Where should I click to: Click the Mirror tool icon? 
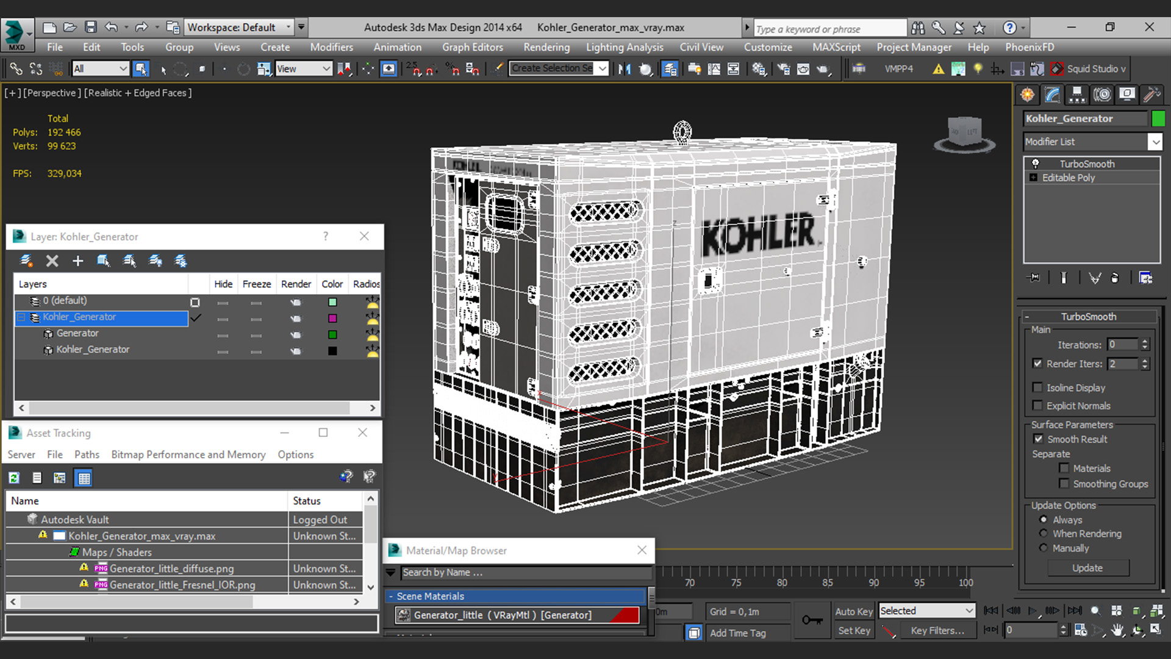(x=625, y=69)
